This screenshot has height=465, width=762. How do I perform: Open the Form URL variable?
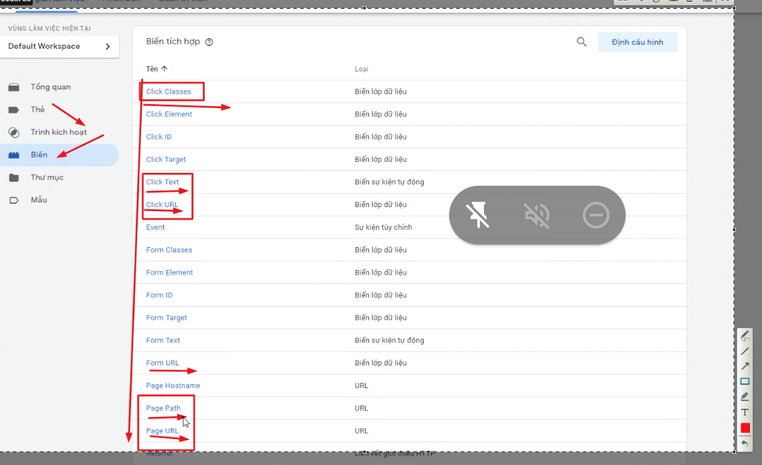pos(162,363)
